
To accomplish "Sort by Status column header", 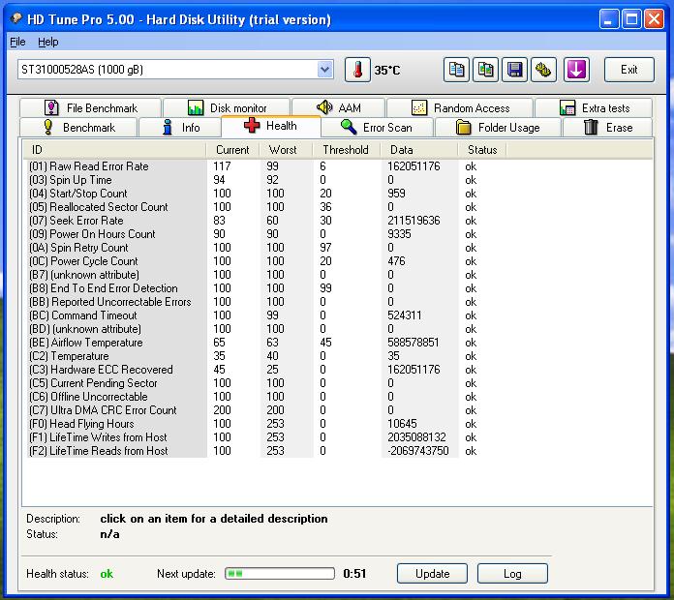I will click(x=482, y=149).
